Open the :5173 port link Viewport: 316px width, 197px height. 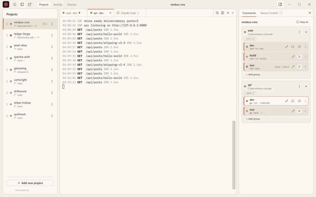(x=250, y=39)
